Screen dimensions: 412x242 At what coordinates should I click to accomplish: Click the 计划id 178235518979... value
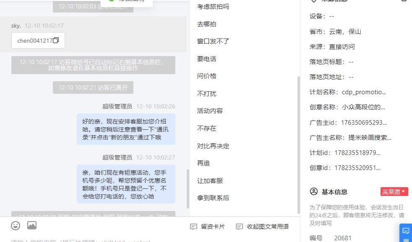357,152
